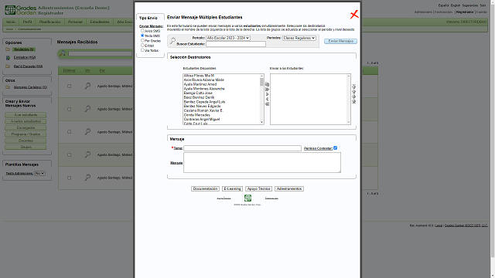Viewport: 495px width, 278px height.
Task: Open the Recibidos link
Action: point(24,49)
